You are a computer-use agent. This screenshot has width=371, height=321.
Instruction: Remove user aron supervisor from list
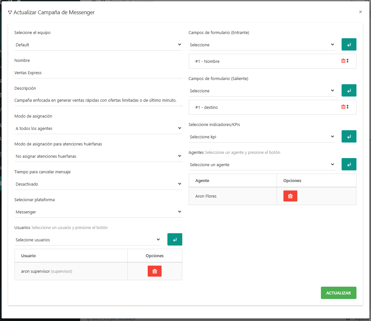point(154,271)
